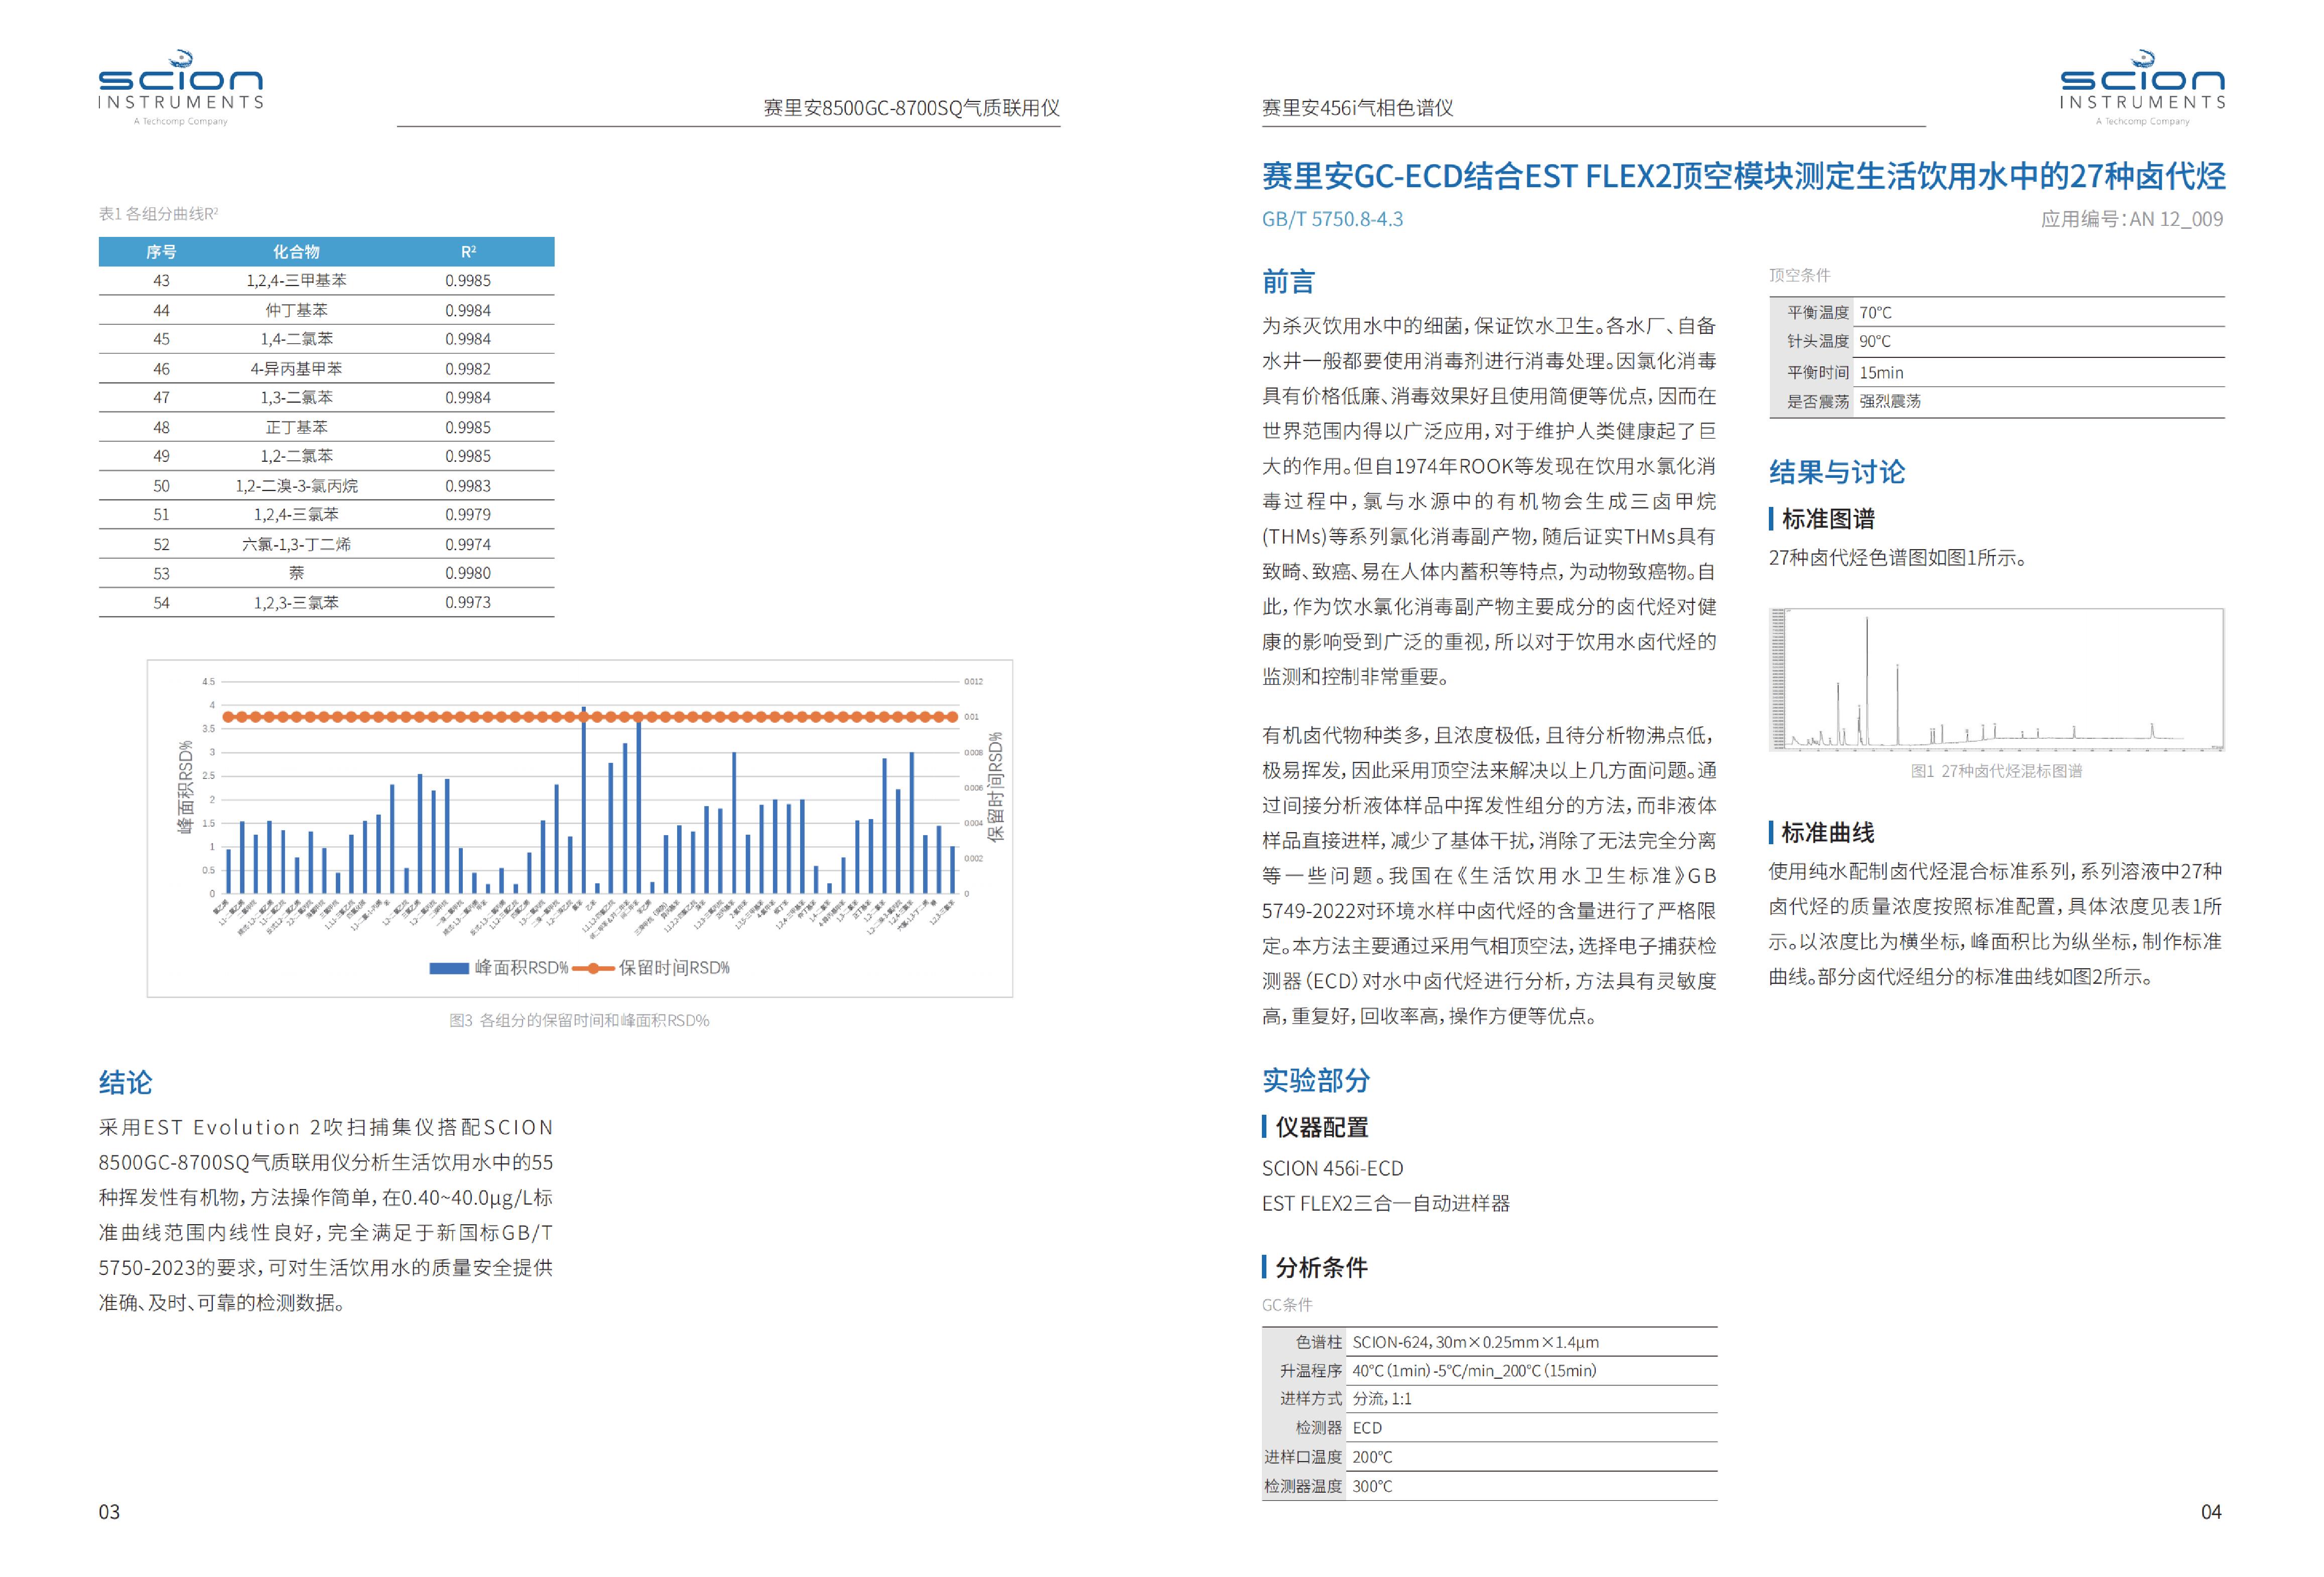Click the standard number GB/T 5750.8-4.3
Screen dimensions: 2324x1577
pos(1332,219)
